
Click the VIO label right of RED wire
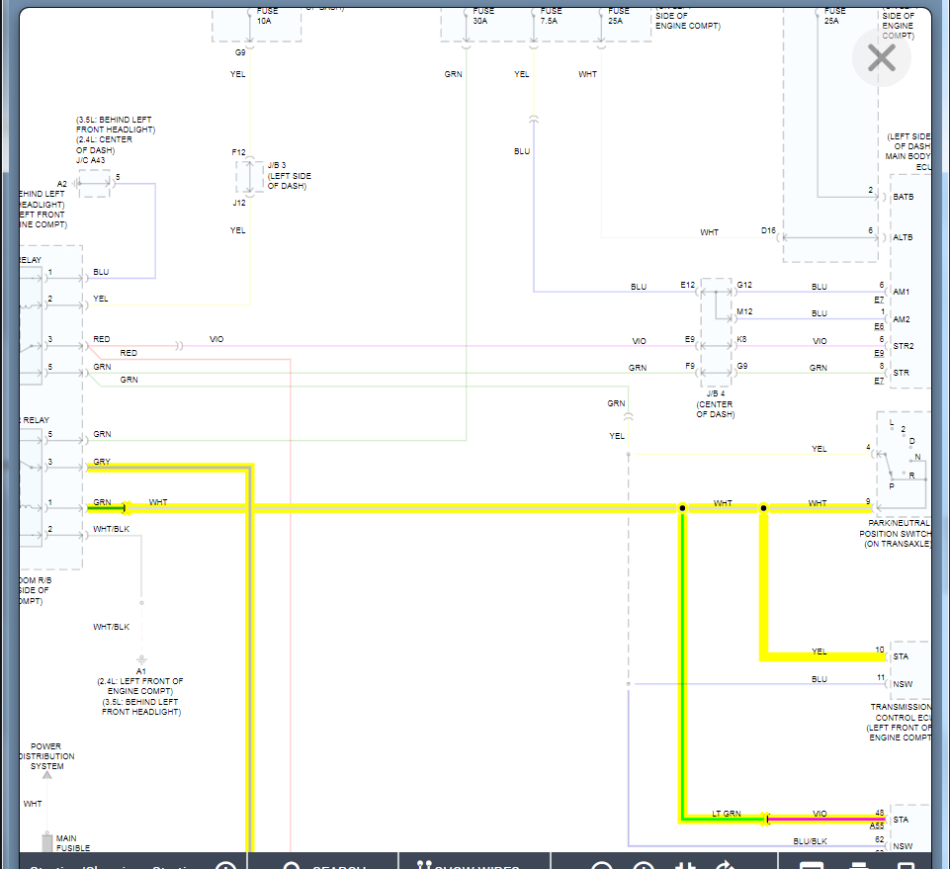(x=216, y=339)
